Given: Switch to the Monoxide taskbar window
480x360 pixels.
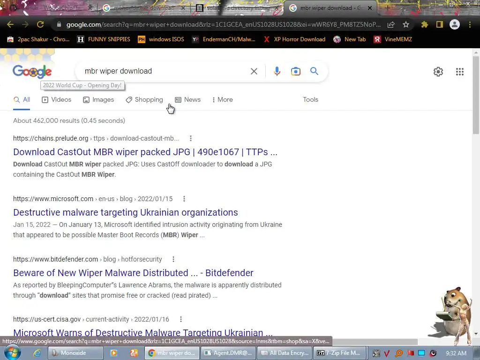Looking at the screenshot, I should [75, 353].
